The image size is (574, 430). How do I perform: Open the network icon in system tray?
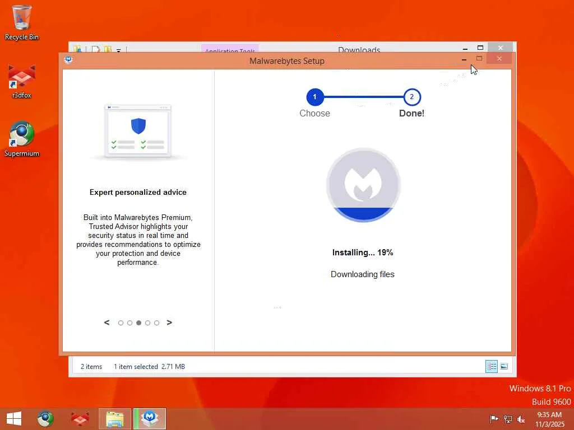(507, 419)
